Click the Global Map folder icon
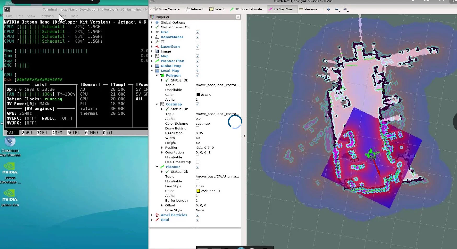 (x=157, y=66)
